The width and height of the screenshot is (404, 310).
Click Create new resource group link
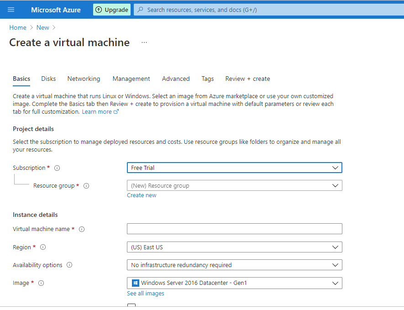pos(142,195)
